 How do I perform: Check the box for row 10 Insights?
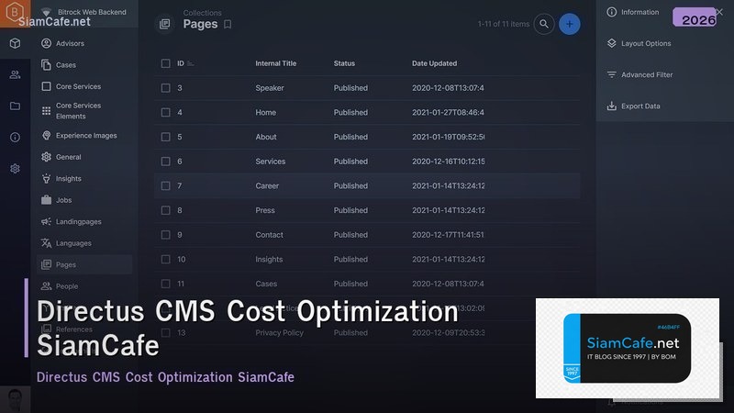click(166, 260)
